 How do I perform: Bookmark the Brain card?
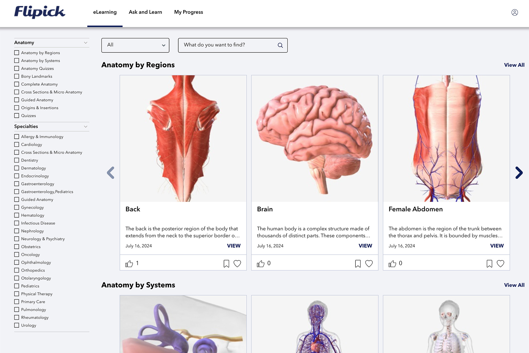click(x=358, y=264)
